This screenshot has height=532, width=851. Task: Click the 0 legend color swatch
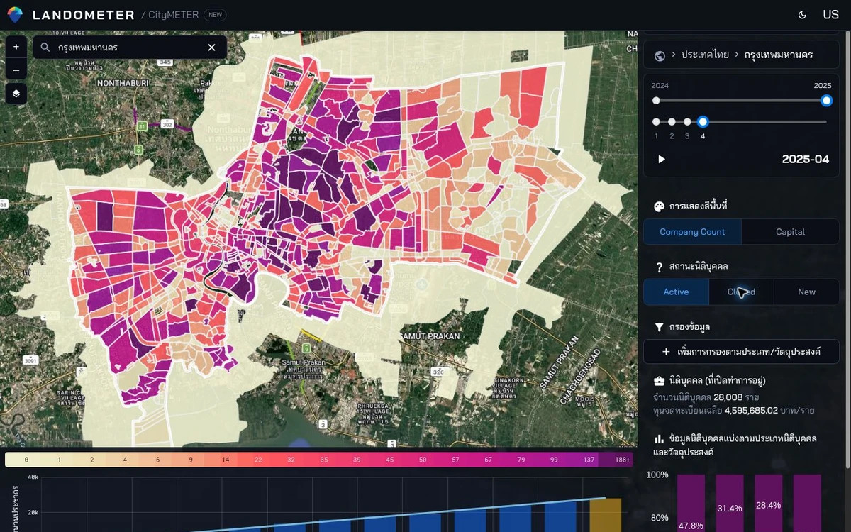pos(26,460)
